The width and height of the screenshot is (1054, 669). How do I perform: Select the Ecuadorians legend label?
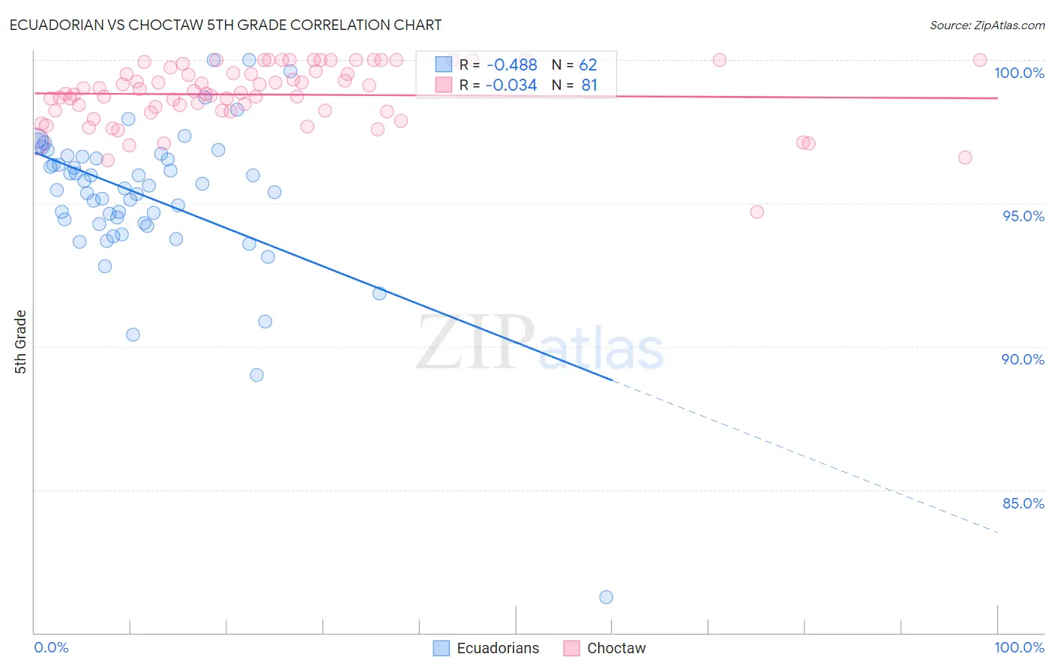point(498,648)
